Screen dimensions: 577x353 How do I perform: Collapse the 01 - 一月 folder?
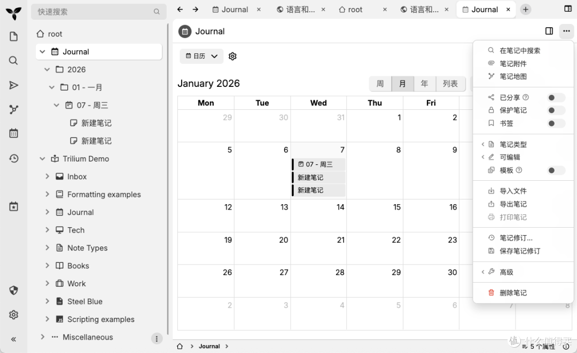point(52,87)
